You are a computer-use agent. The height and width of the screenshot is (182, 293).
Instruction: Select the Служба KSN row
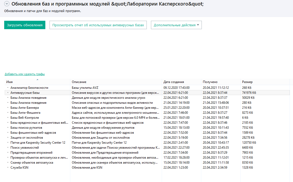(x=147, y=168)
